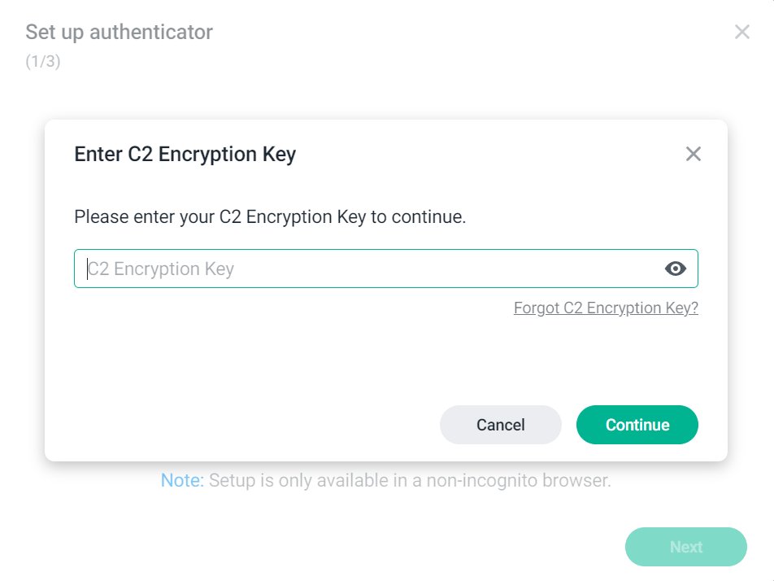774x581 pixels.
Task: Click the X icon beside Set up authenticator
Action: pyautogui.click(x=742, y=32)
